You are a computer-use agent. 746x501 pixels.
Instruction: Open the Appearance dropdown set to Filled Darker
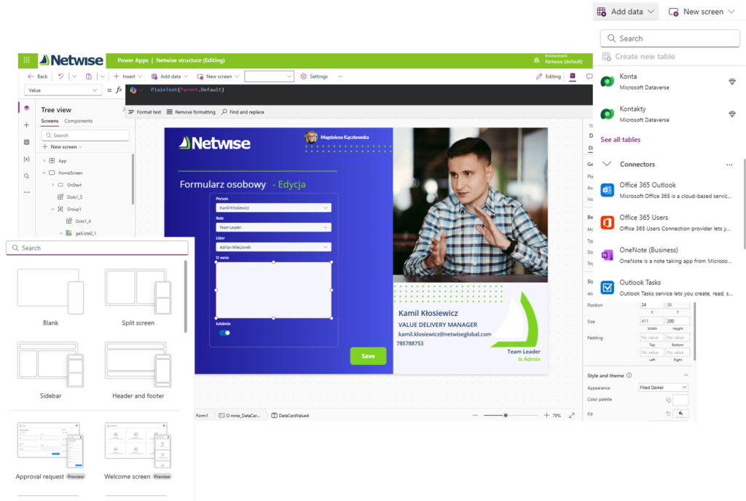tap(663, 387)
